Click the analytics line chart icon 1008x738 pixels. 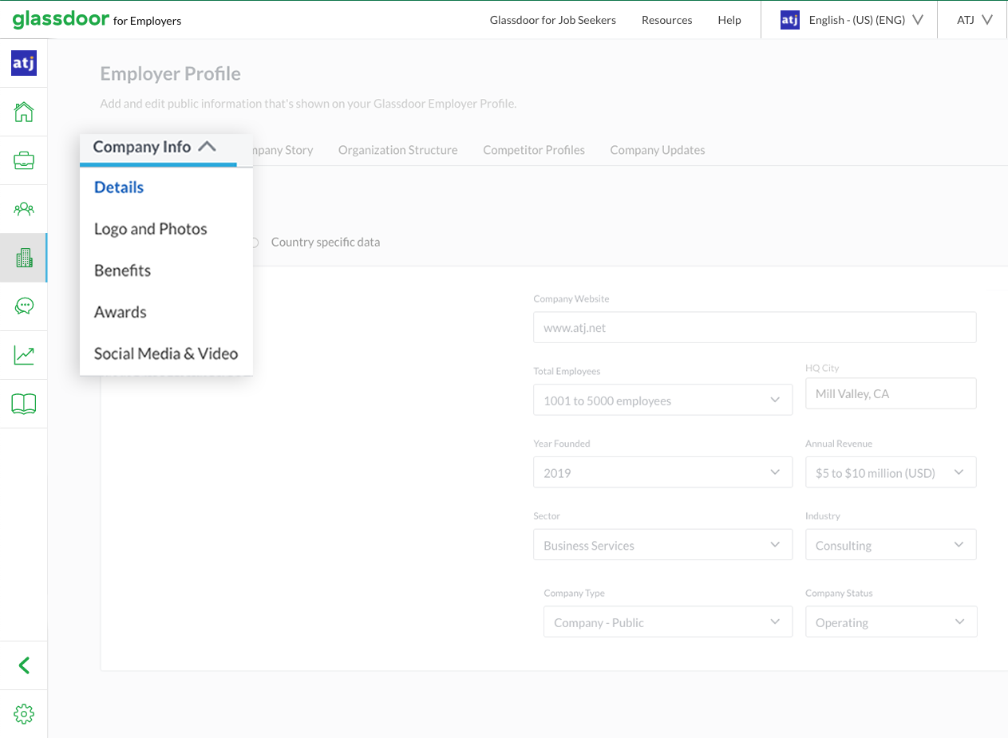coord(24,355)
